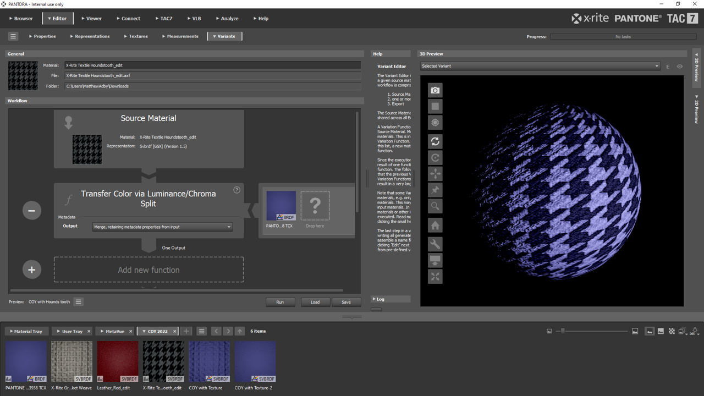Close the User Tray tab
This screenshot has height=396, width=704.
pos(89,332)
